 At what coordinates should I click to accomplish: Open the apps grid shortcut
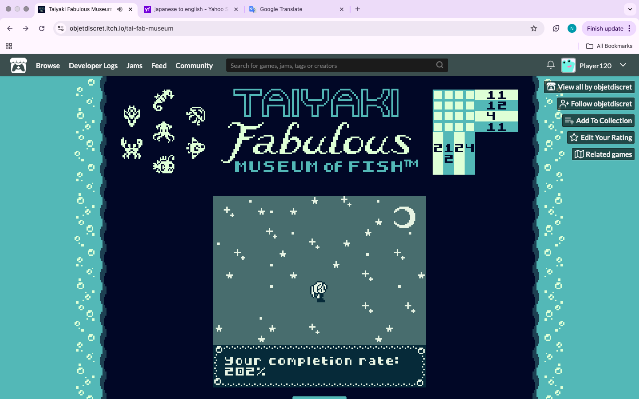(x=9, y=46)
